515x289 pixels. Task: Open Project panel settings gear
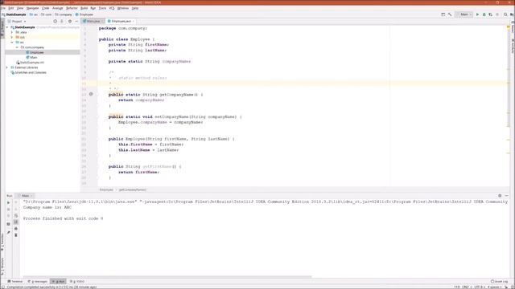click(x=70, y=22)
